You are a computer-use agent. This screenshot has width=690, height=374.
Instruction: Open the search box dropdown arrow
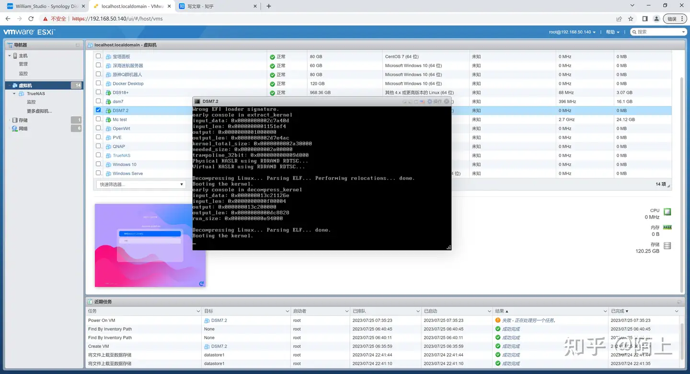[683, 32]
